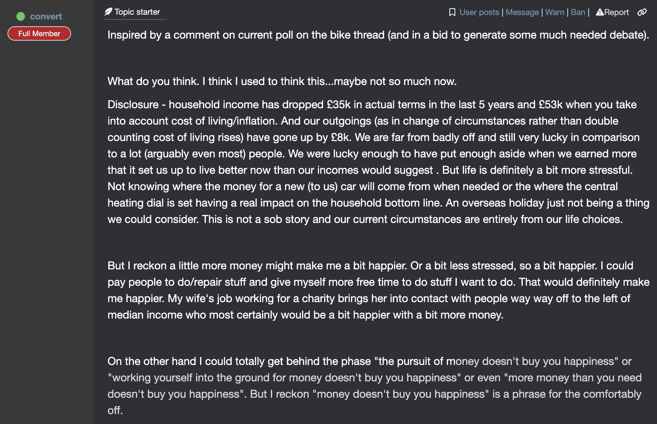Screen dimensions: 657x424
Task: Select the Ban moderation link
Action: tap(578, 12)
